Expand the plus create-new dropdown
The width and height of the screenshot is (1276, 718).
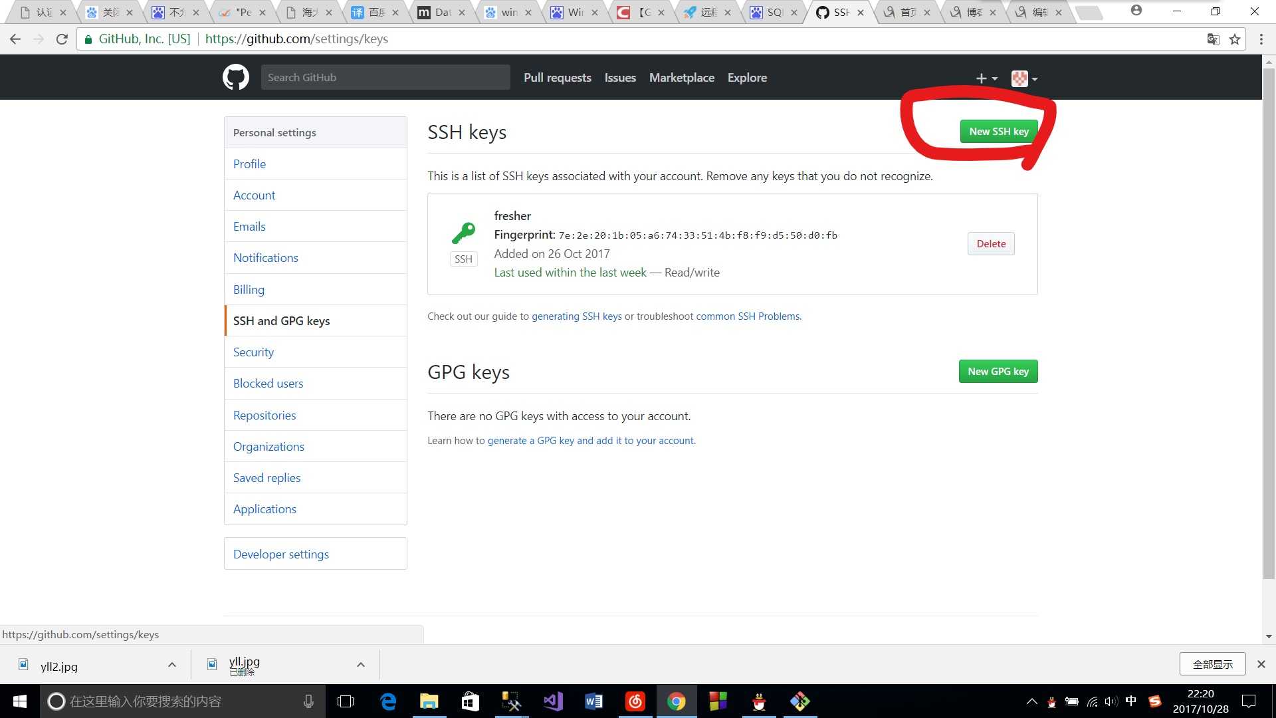[986, 78]
